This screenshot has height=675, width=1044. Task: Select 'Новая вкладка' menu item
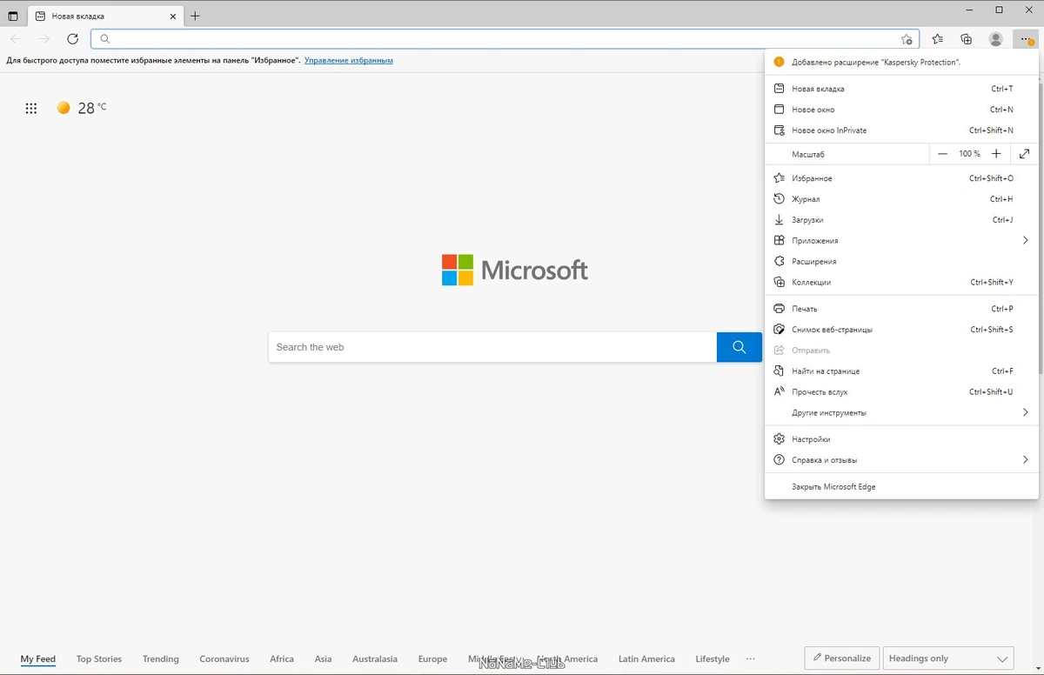(x=901, y=89)
